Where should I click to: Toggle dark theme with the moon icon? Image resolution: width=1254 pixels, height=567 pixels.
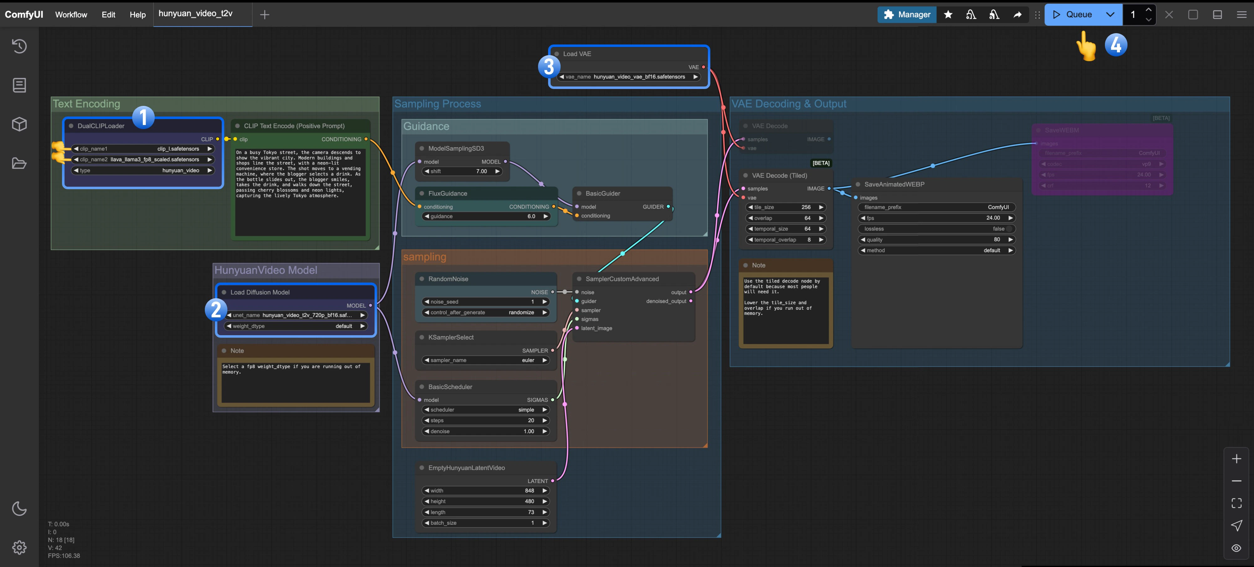19,508
